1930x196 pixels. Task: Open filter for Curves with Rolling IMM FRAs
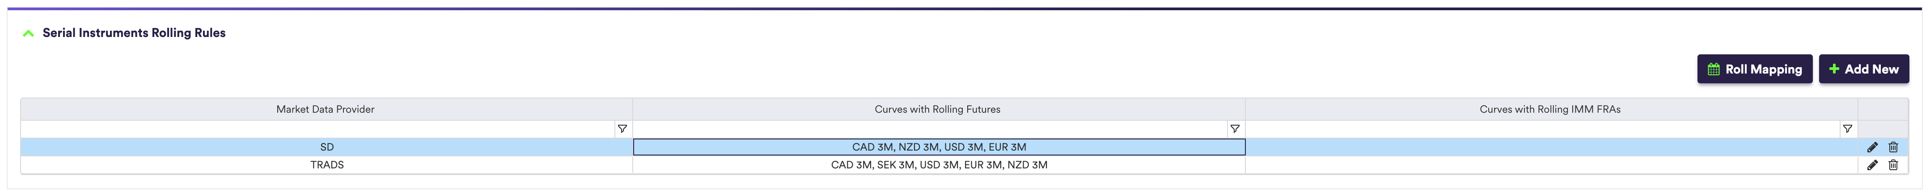(x=1848, y=129)
